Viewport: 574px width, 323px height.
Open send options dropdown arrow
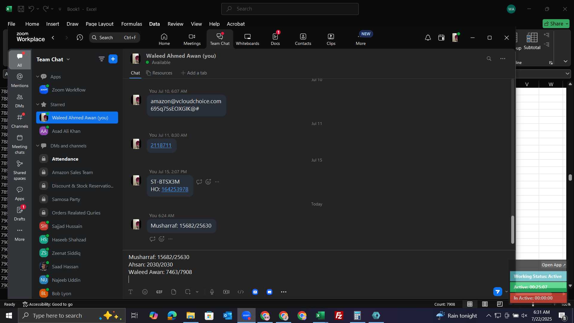tap(506, 292)
